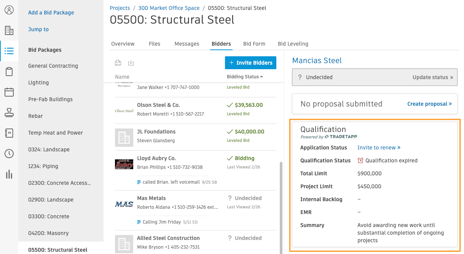Select the Allied Steel Construction bidder name
Image resolution: width=464 pixels, height=254 pixels.
(168, 238)
